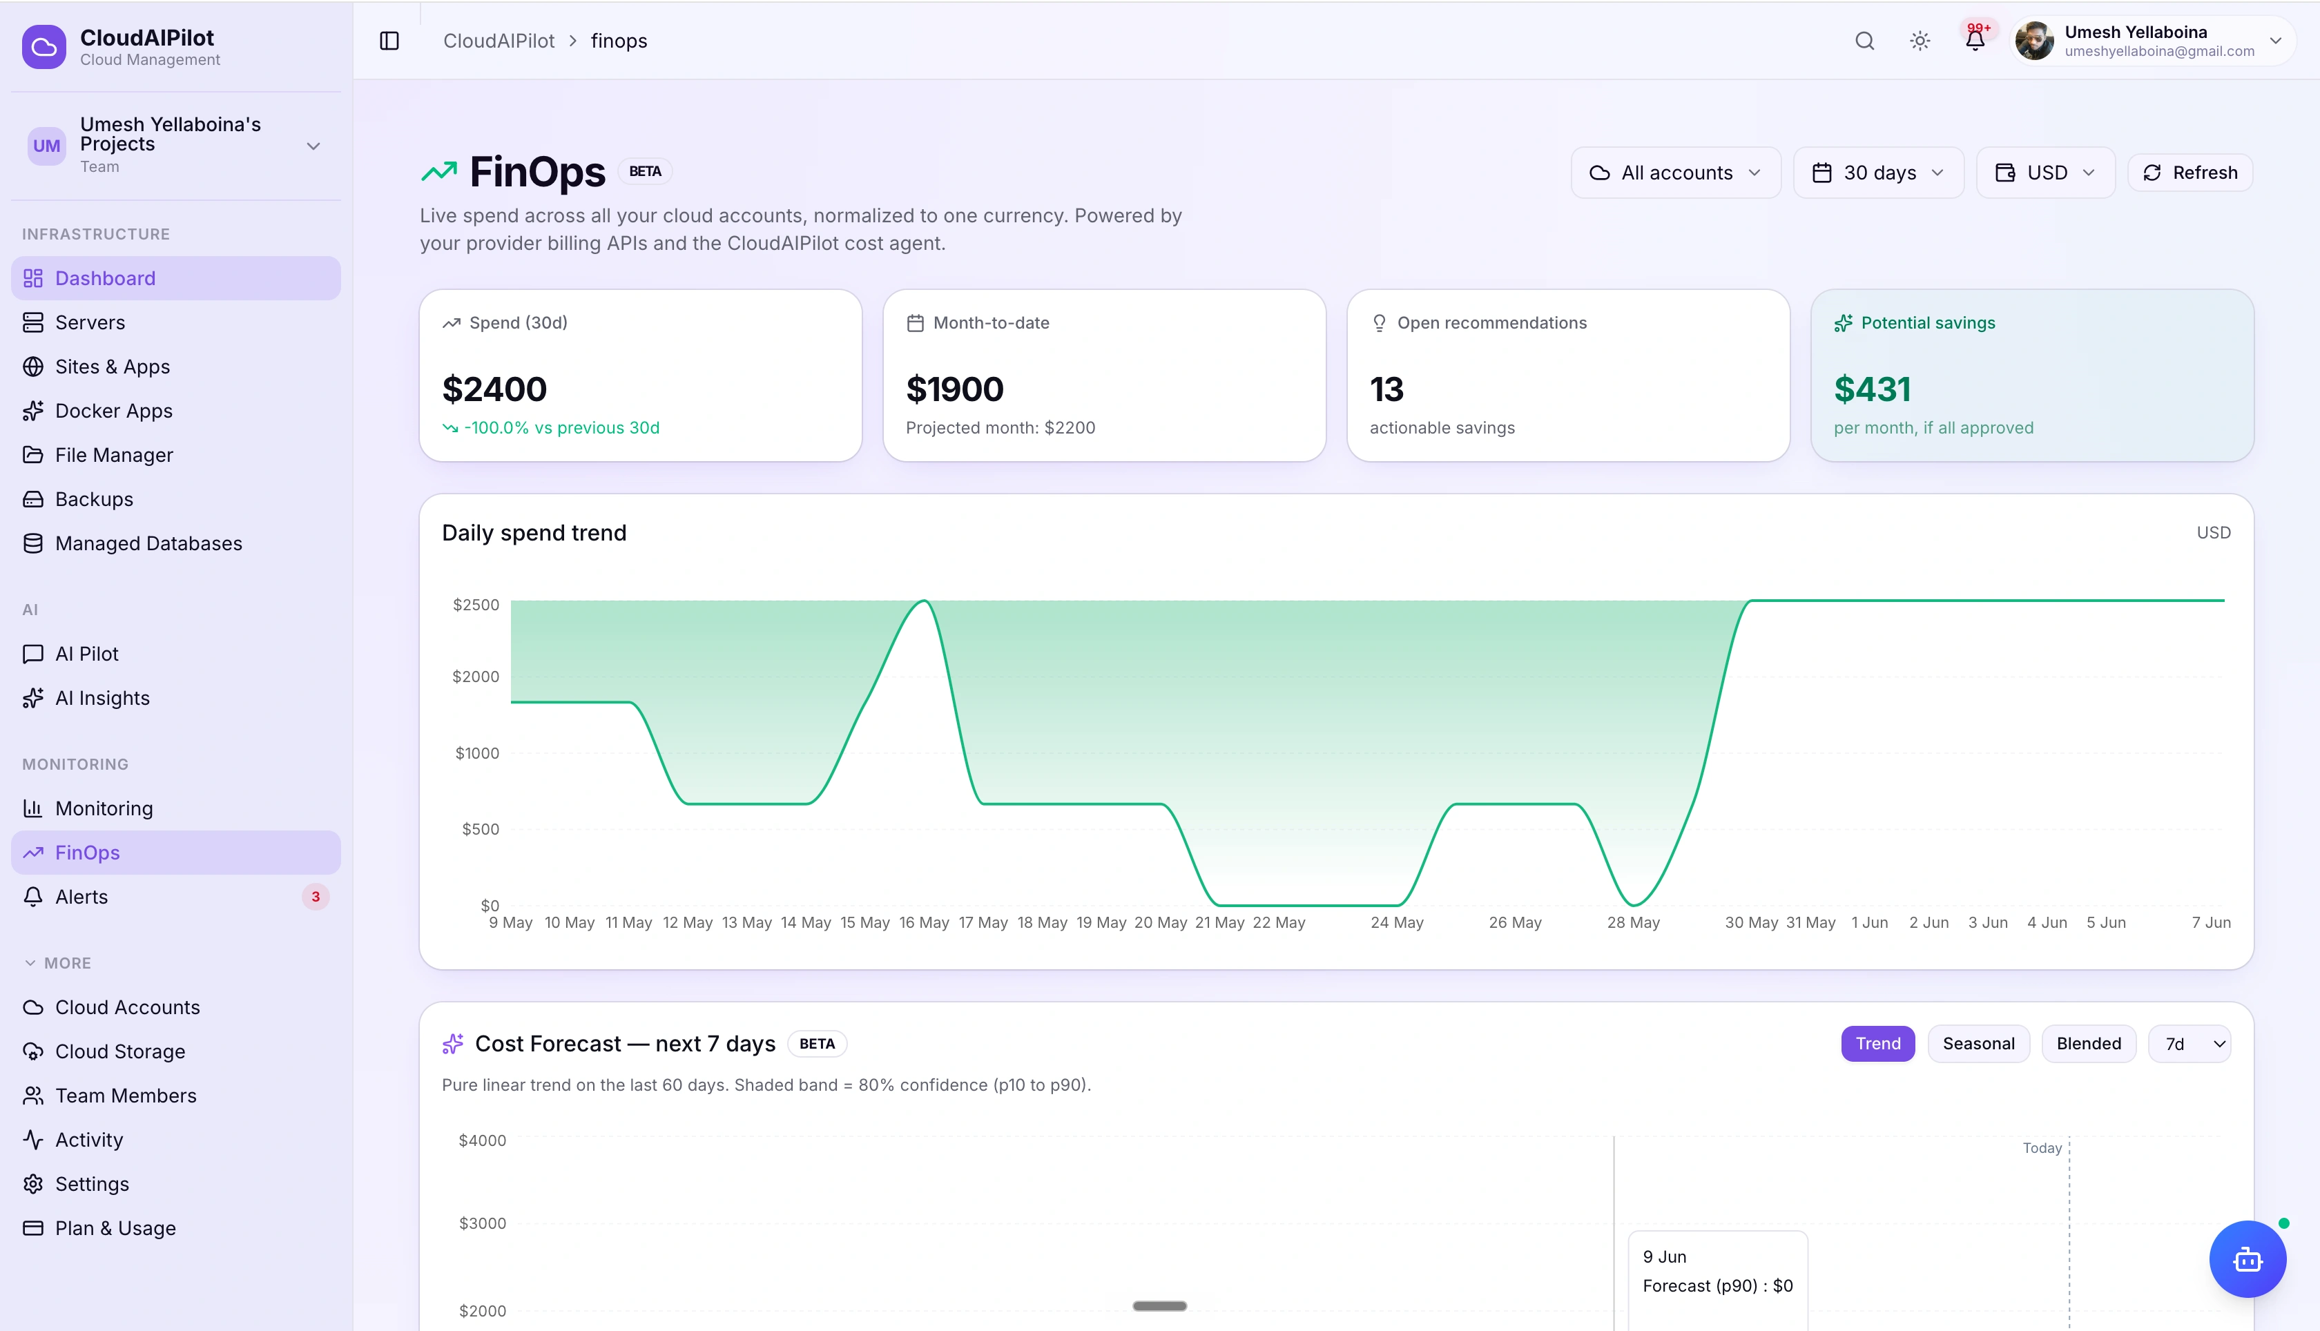Select the Seasonal forecast mode

pyautogui.click(x=1978, y=1044)
